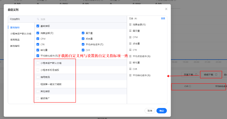Image resolution: width=227 pixels, height=119 pixels.
Task: Check the 小程序资产默认分组 group checkbox
Action: [x=38, y=63]
